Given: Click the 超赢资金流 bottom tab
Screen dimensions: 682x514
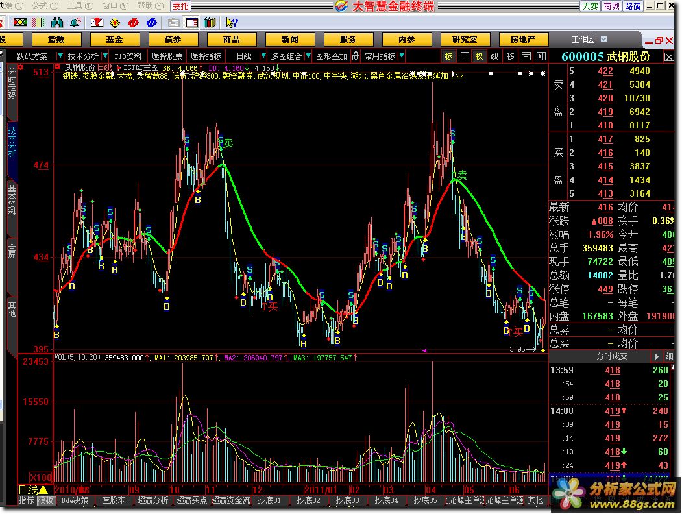Looking at the screenshot, I should (231, 500).
